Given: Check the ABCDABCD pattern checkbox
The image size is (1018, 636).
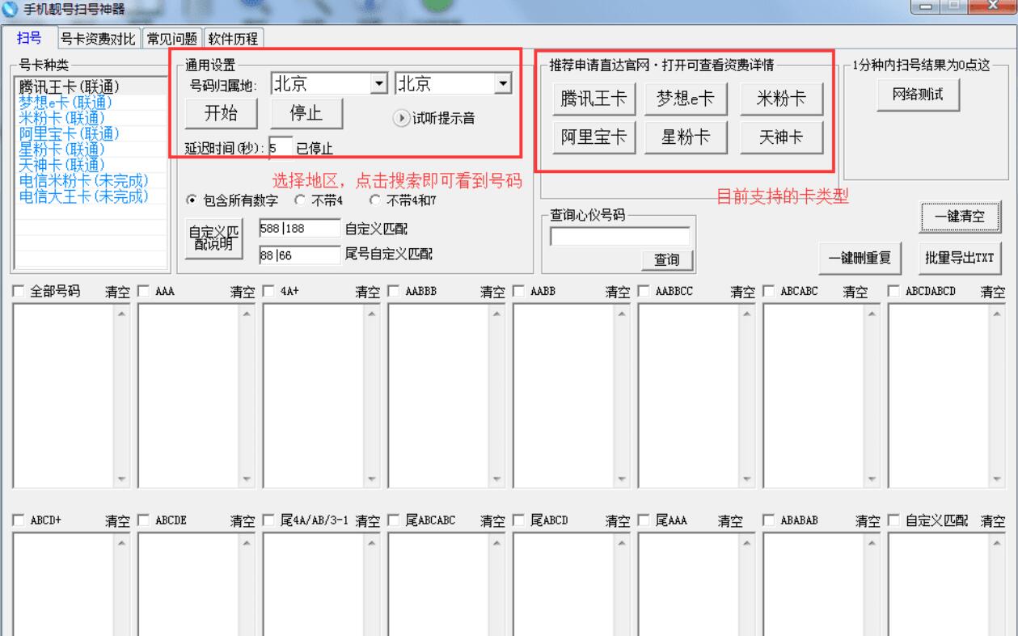Looking at the screenshot, I should [893, 290].
